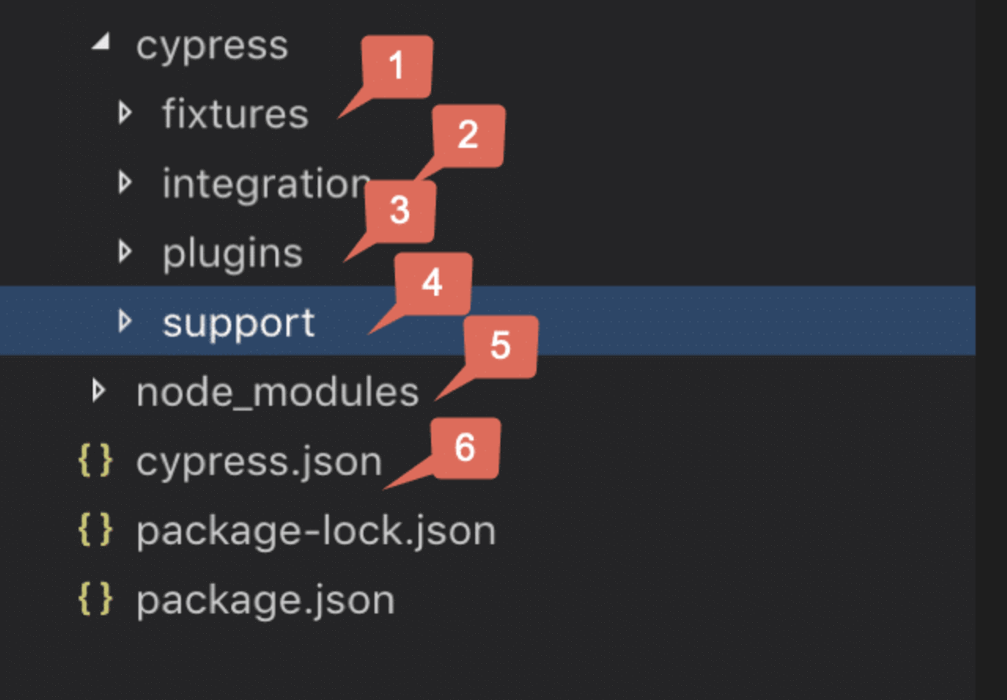Image resolution: width=1007 pixels, height=700 pixels.
Task: Select the cypress root folder
Action: pyautogui.click(x=212, y=45)
